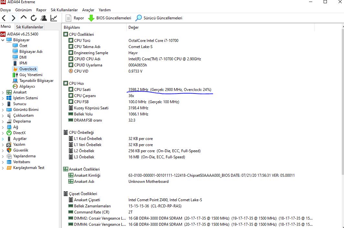Open Güç Yönetimi in the sidebar

pyautogui.click(x=31, y=75)
